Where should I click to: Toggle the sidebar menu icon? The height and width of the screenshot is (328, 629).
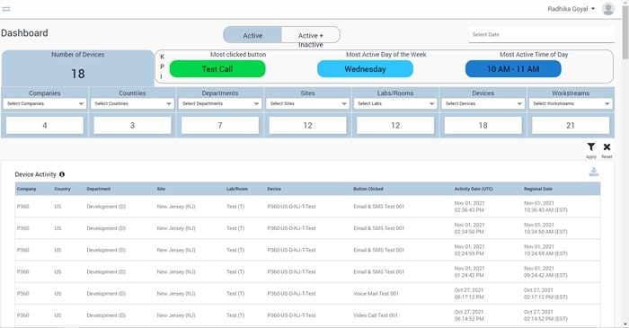click(x=6, y=9)
